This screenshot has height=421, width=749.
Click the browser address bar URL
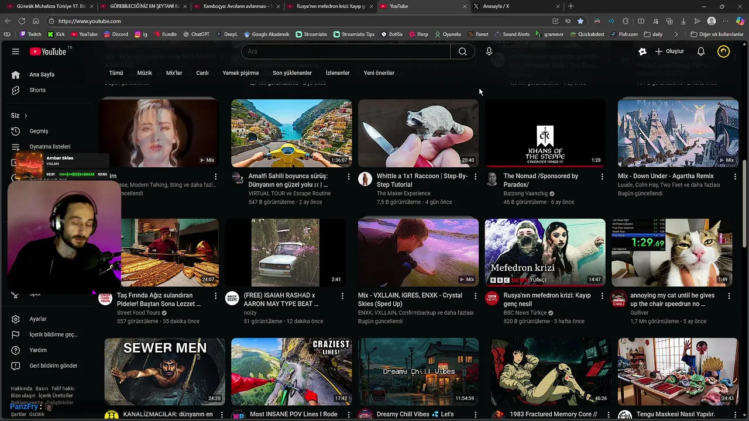(90, 21)
